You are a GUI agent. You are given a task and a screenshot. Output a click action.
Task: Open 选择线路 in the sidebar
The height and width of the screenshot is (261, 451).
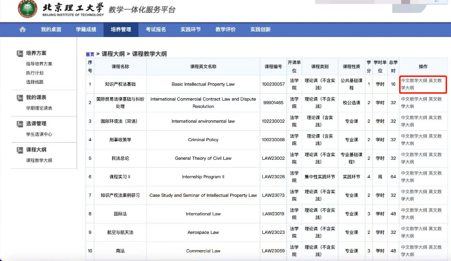pos(35,82)
